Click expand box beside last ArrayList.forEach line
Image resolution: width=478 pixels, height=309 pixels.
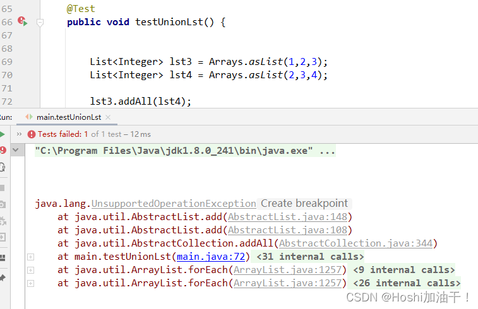click(x=30, y=283)
